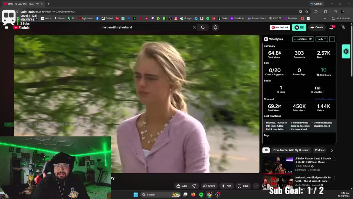Open the KICKLET bookmark

click(275, 19)
